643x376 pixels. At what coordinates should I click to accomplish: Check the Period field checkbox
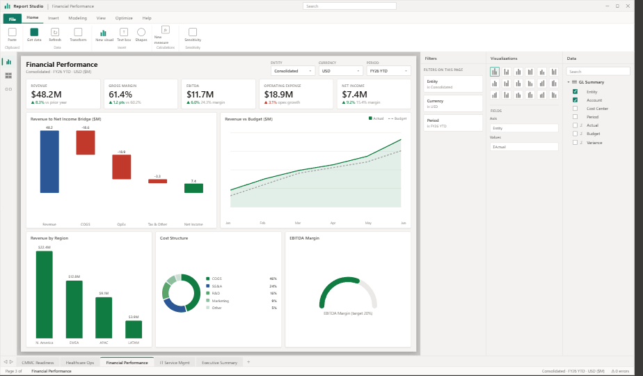click(x=575, y=116)
